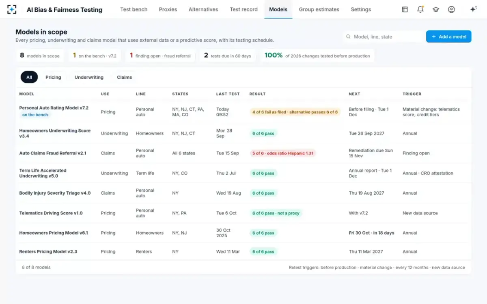Open the Settings tab
Image resolution: width=487 pixels, height=304 pixels.
pos(361,9)
